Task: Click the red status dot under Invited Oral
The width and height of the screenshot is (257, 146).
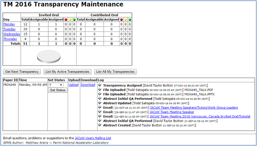Action: coord(66,20)
